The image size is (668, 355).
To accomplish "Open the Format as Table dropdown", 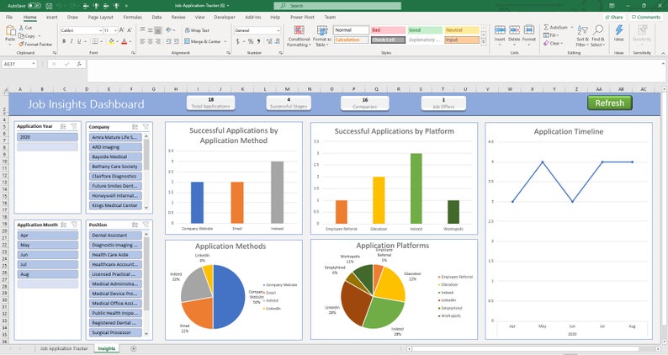I will pyautogui.click(x=321, y=36).
